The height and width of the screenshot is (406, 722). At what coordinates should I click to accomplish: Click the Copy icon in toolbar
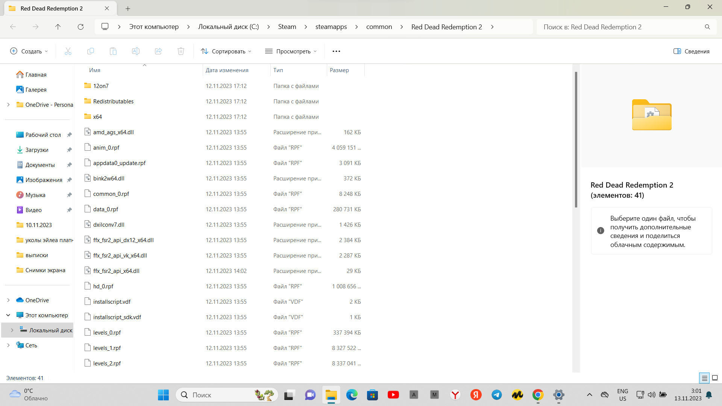click(x=91, y=51)
